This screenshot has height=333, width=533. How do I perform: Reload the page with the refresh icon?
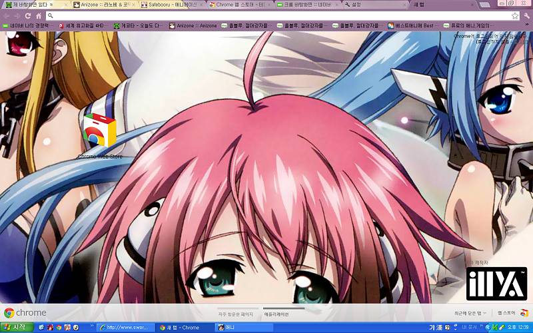(x=28, y=15)
